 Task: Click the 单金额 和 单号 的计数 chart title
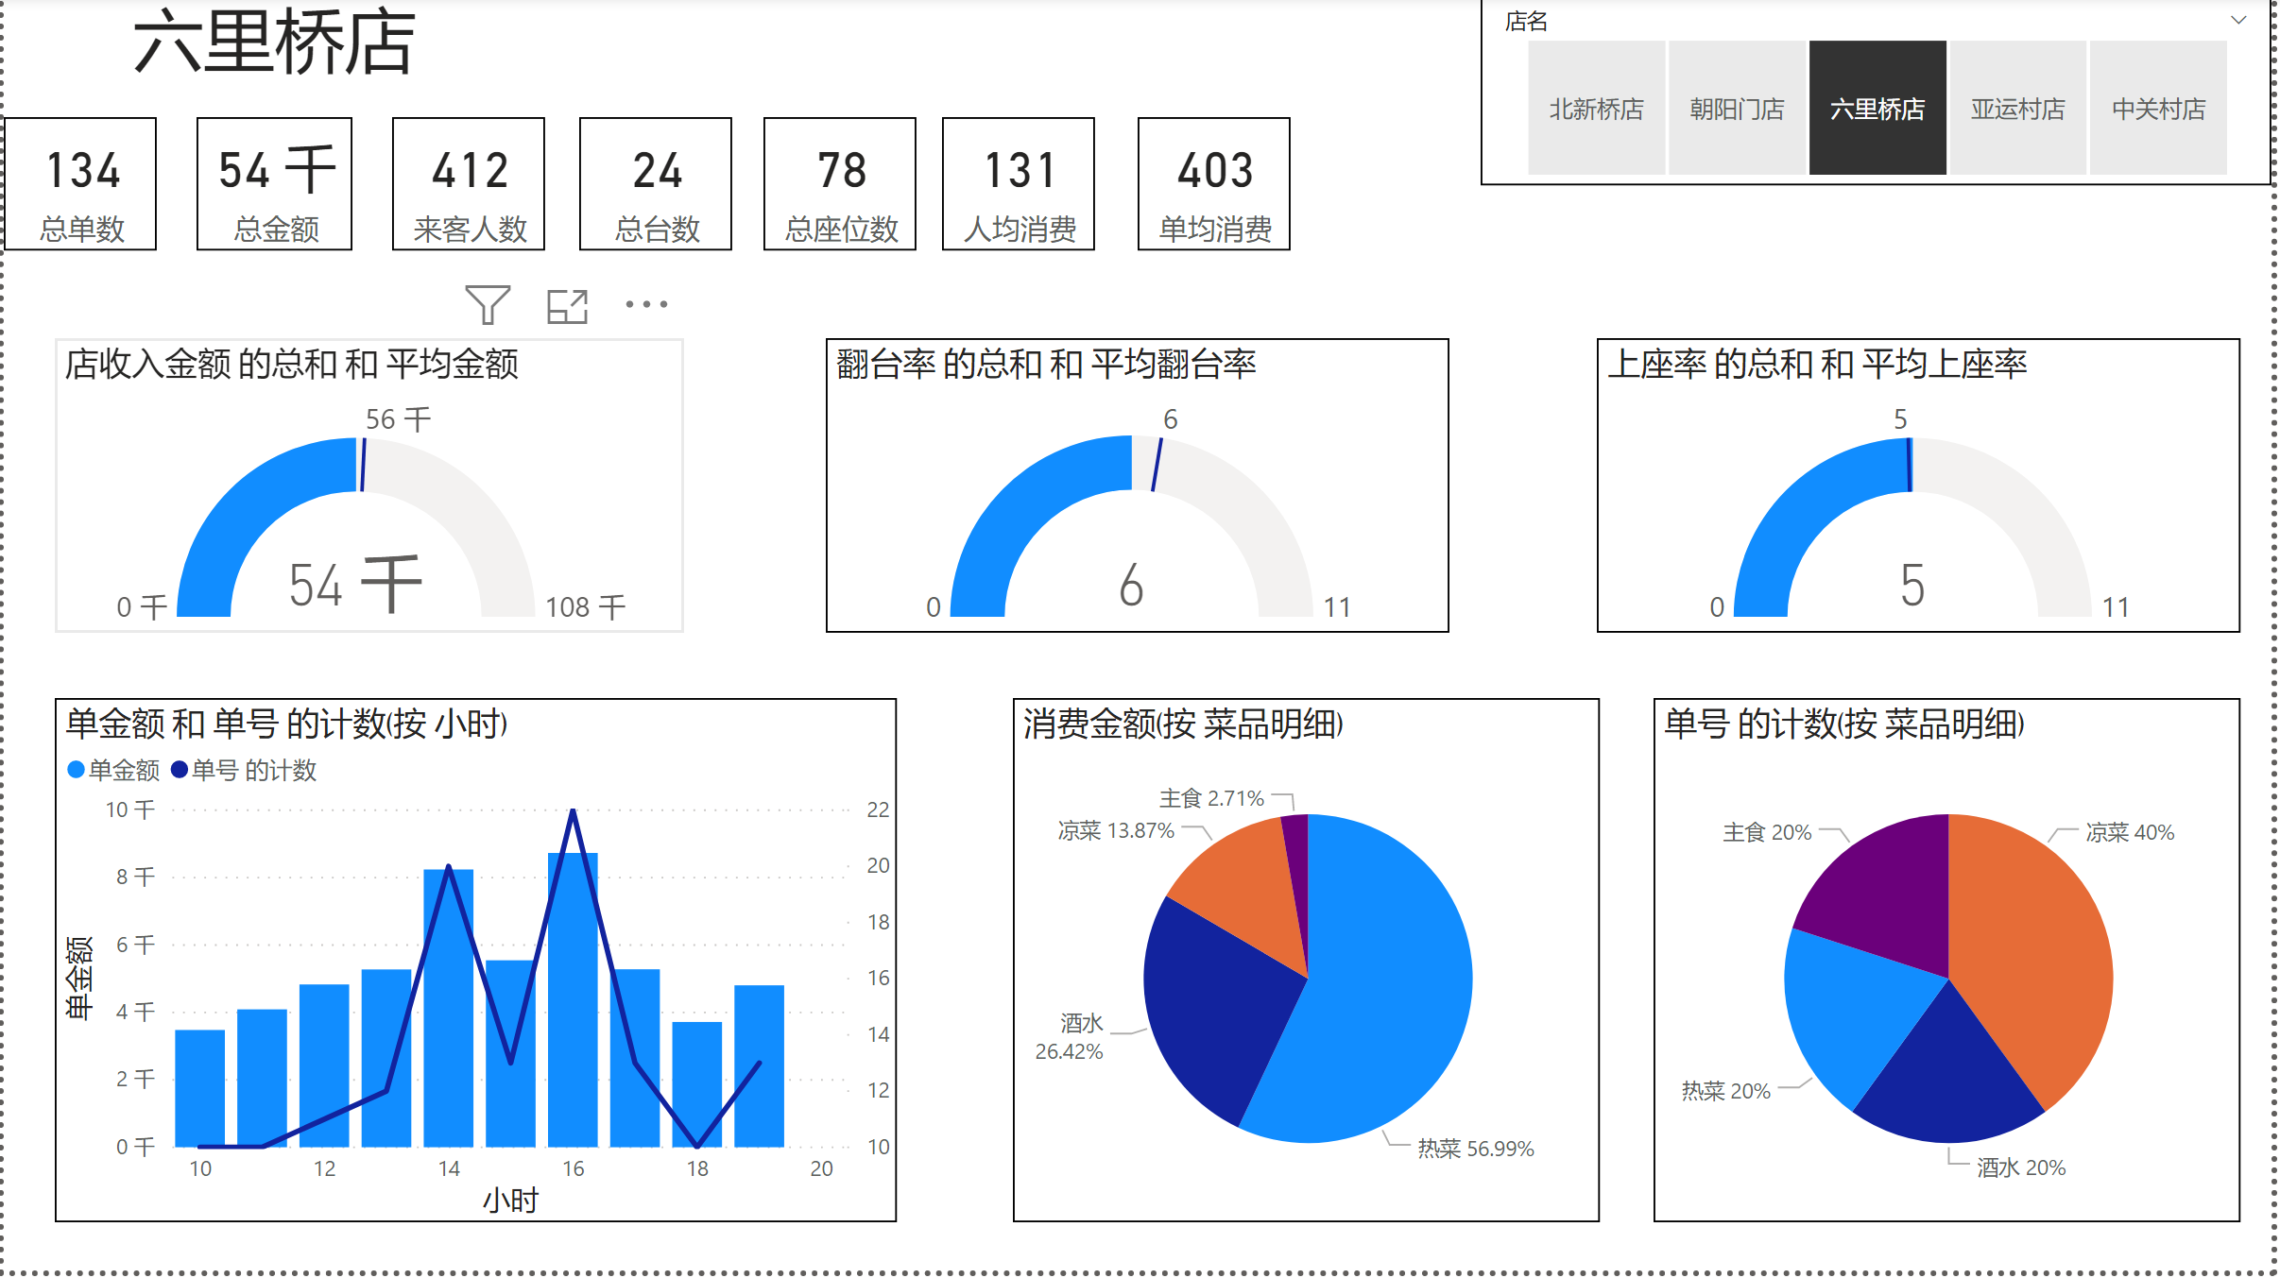286,724
